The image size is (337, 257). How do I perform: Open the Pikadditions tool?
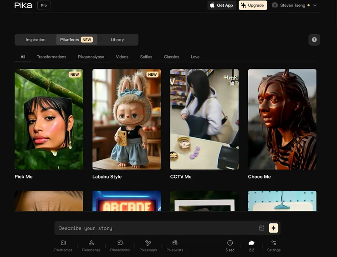(120, 246)
